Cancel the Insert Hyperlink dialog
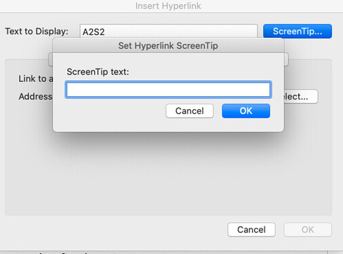 point(251,230)
